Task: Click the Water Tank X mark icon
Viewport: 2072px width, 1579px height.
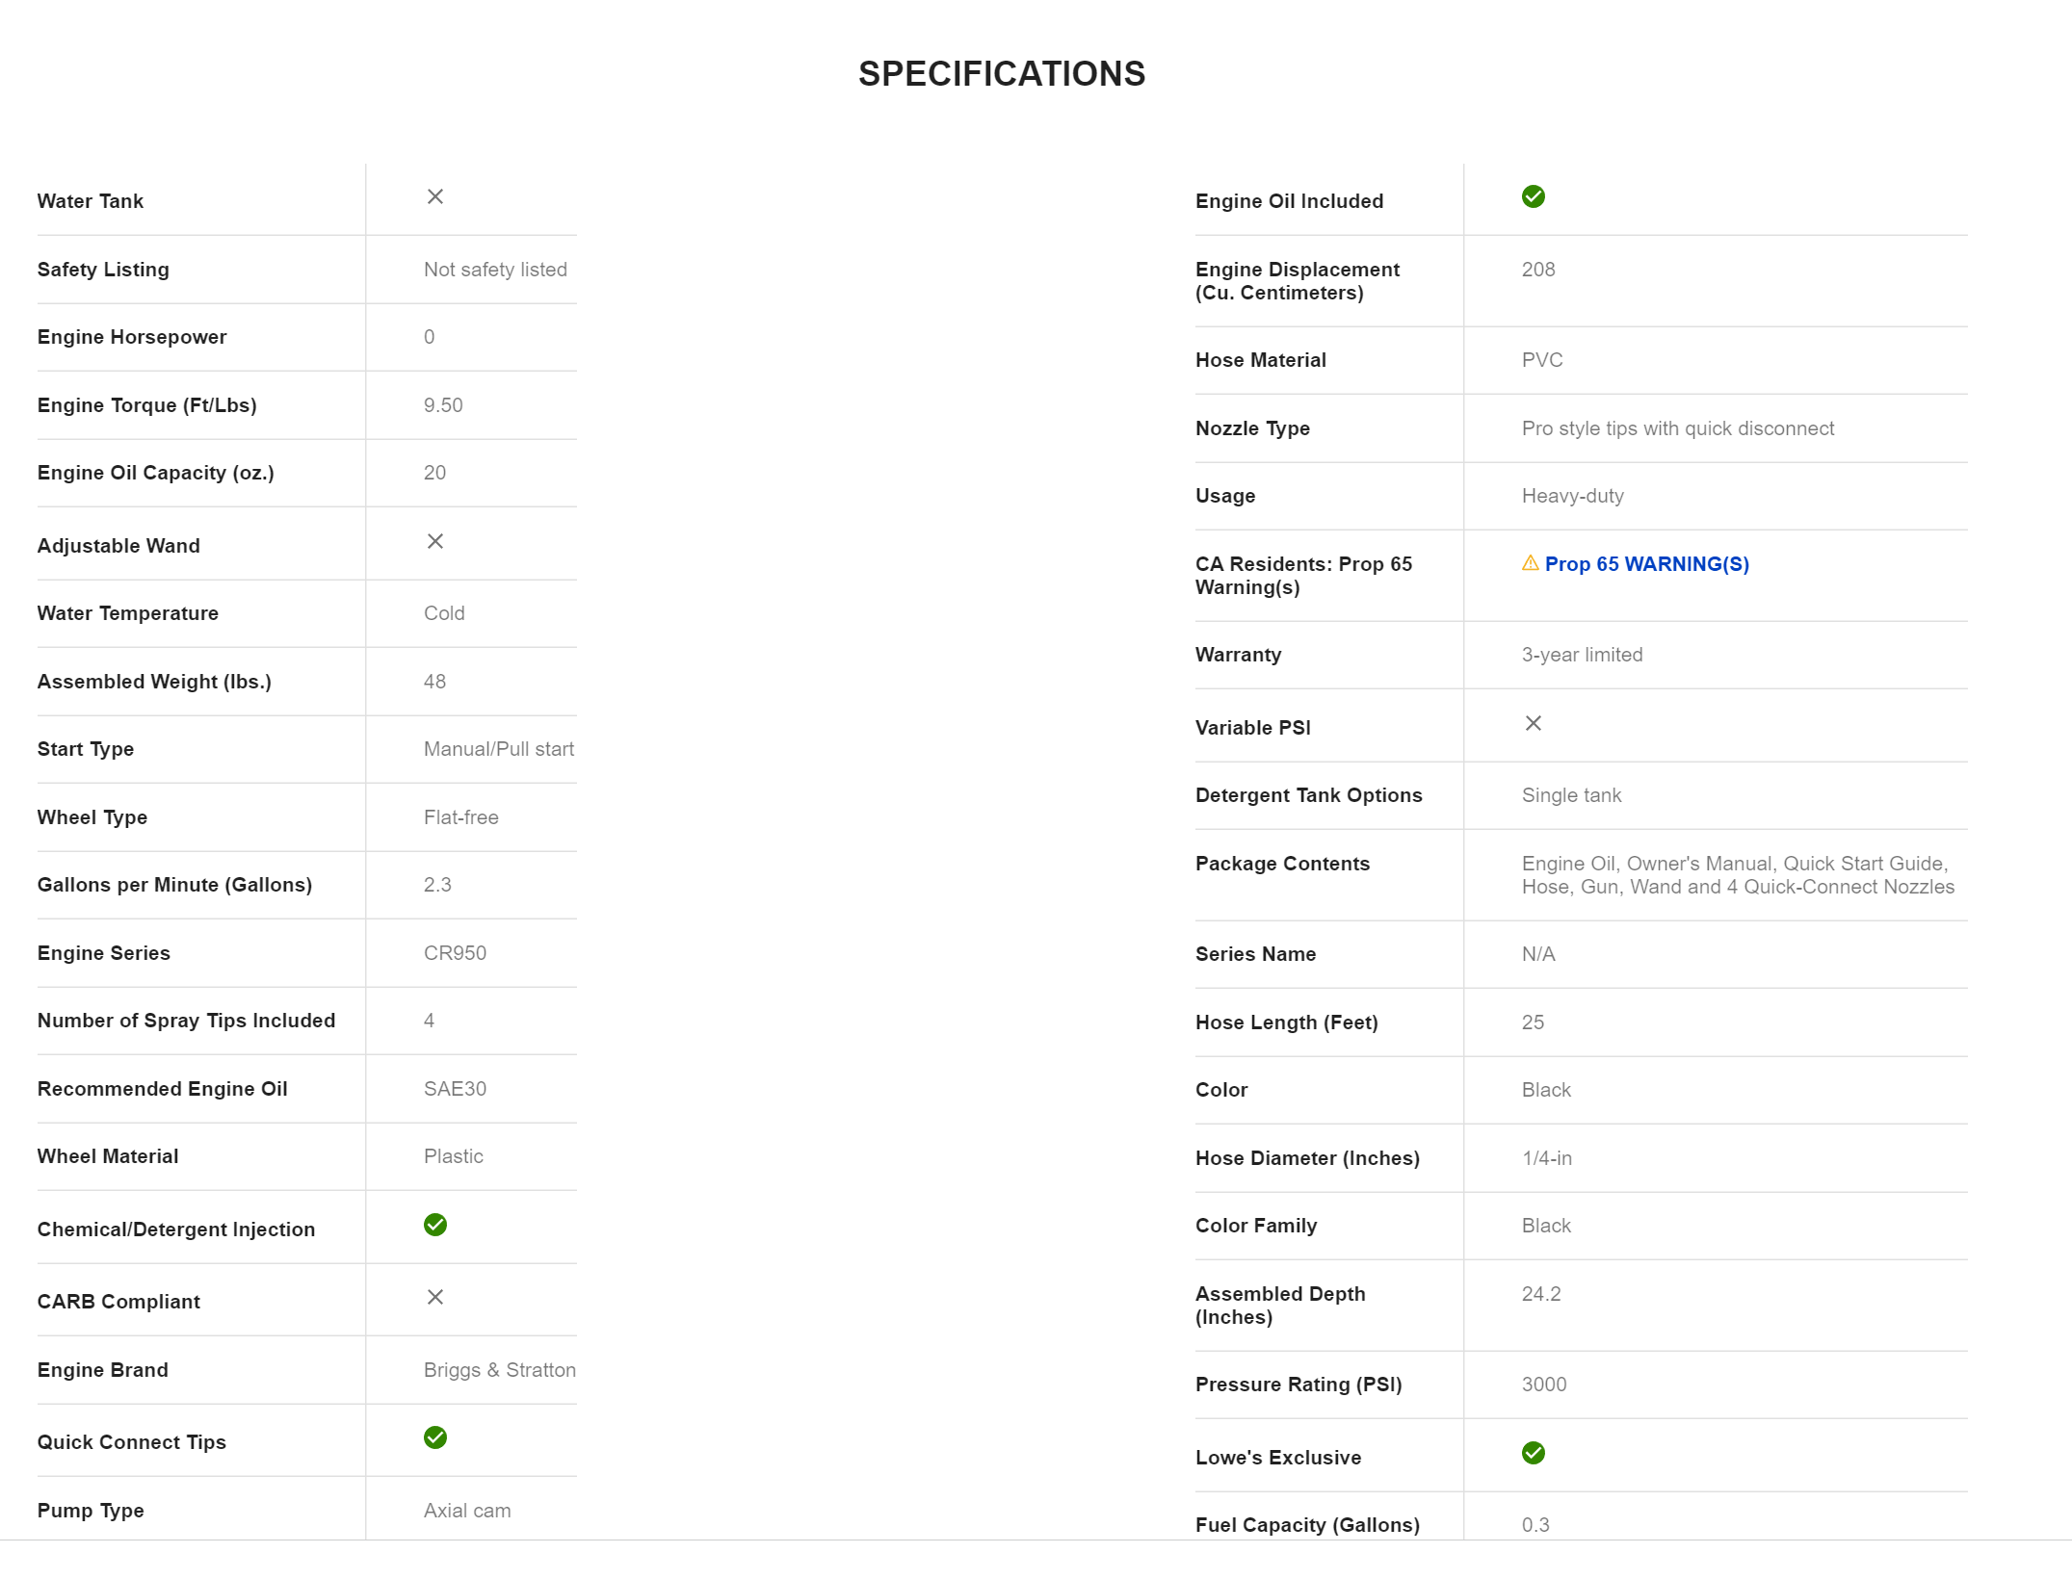Action: click(435, 197)
